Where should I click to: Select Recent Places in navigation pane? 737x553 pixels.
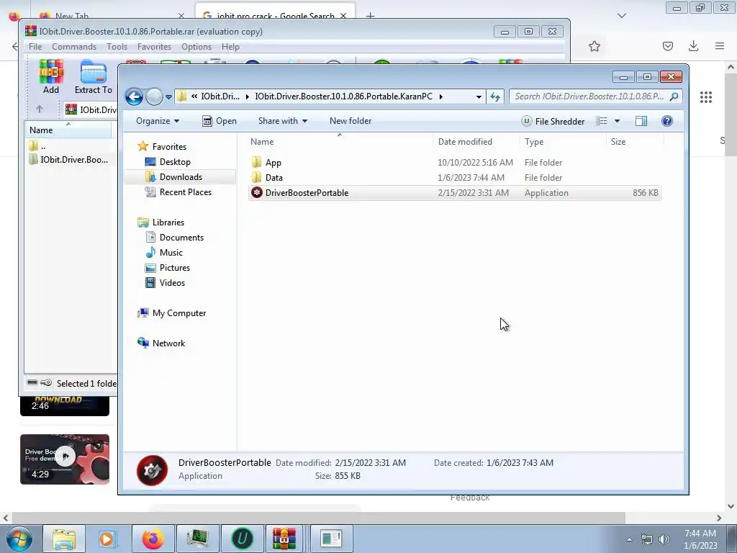click(178, 192)
